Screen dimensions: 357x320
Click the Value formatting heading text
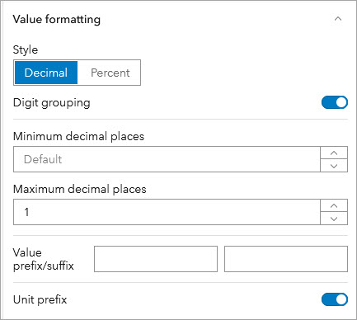click(x=57, y=19)
